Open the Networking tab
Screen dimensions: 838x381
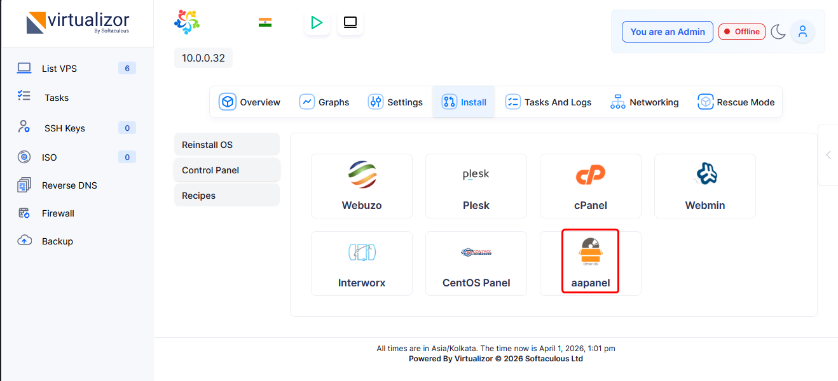pos(645,102)
